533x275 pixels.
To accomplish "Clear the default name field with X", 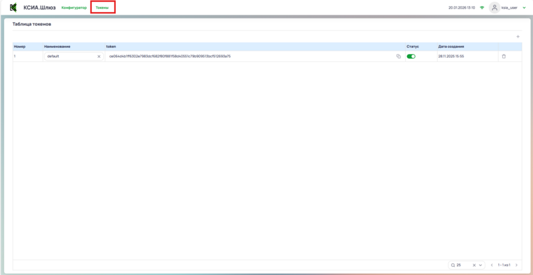I will 99,57.
